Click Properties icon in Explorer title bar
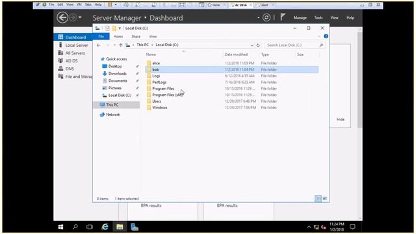This screenshot has width=416, height=234. point(107,28)
